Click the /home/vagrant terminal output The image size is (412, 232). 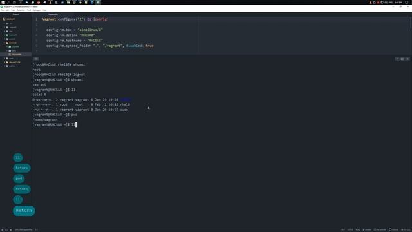45,120
